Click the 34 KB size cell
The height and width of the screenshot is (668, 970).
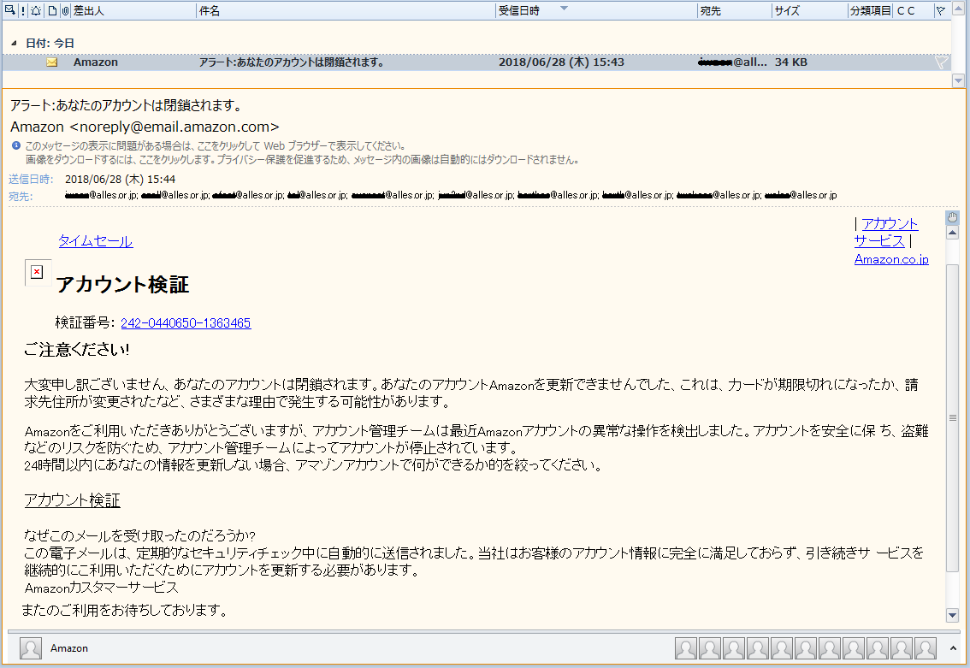791,62
